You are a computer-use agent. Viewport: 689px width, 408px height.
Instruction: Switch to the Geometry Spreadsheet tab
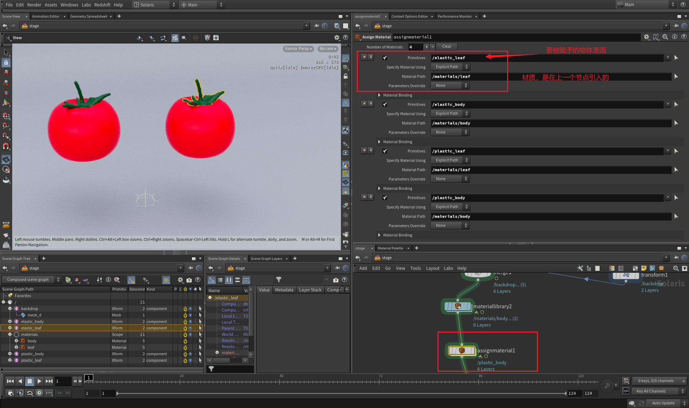click(88, 17)
